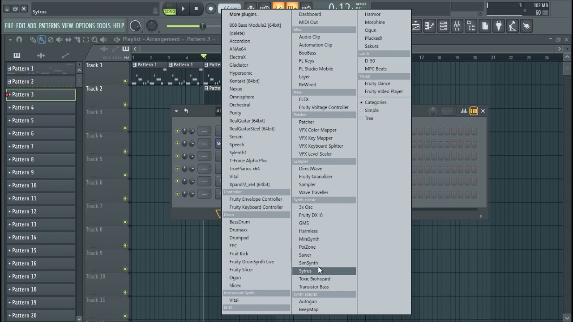Toggle PAT/SONG mode switch

point(170,9)
